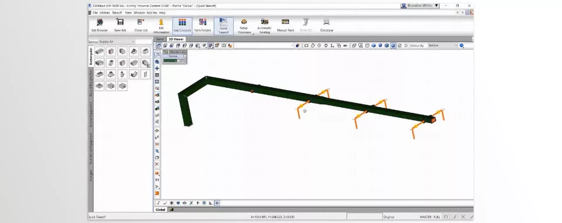
Task: Open the View menu
Action: (128, 12)
